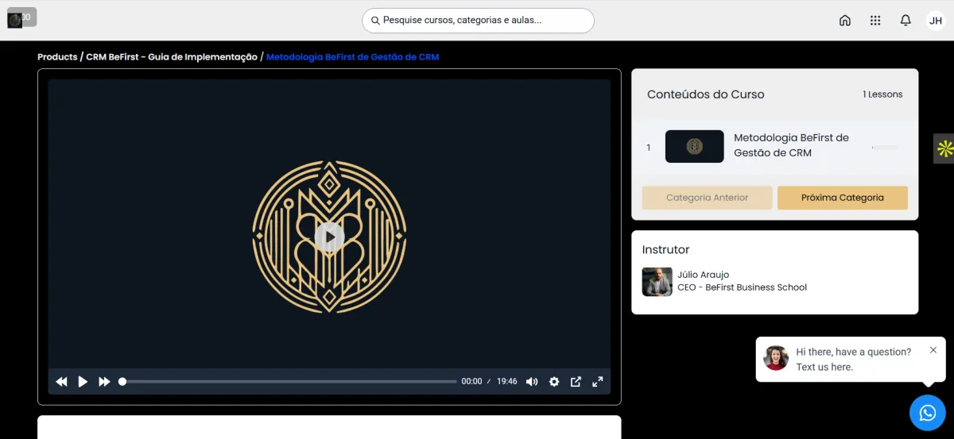Focus the course search field

click(x=478, y=21)
